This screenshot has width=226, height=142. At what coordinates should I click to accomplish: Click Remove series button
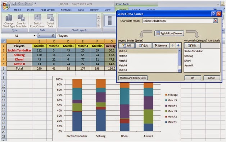coord(161,46)
